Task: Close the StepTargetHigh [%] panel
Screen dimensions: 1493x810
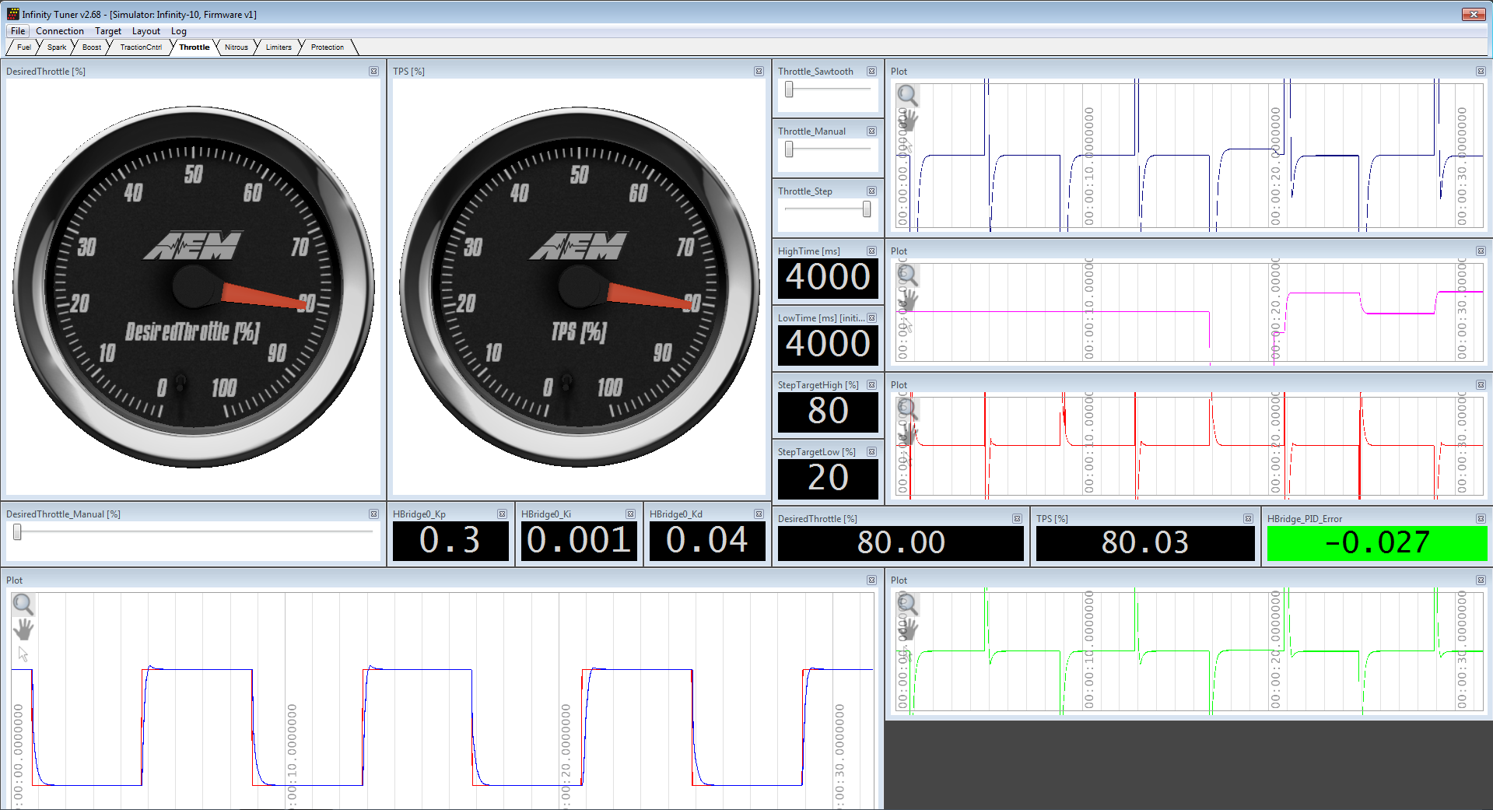Action: (x=871, y=384)
